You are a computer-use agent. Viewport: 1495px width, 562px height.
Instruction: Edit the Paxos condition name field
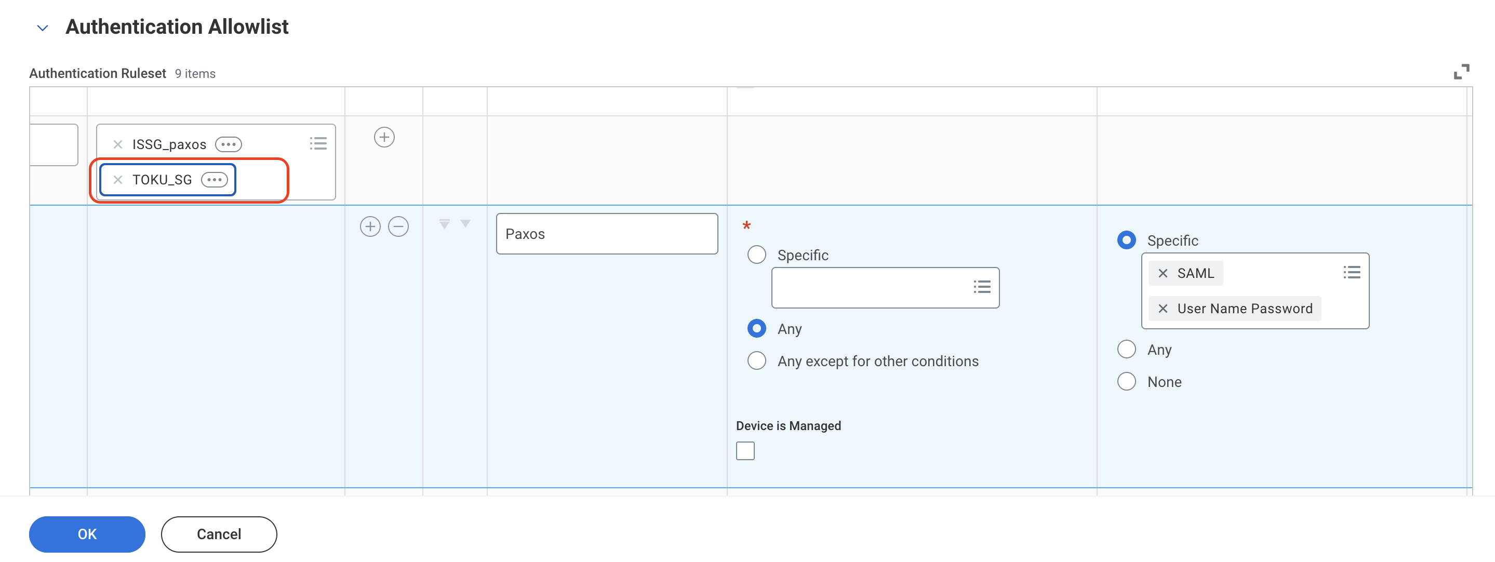[607, 233]
